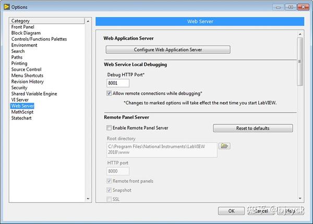Viewport: 313px width, 224px height.
Task: Click the Web Server pane scrollbar thumb
Action: [300, 62]
